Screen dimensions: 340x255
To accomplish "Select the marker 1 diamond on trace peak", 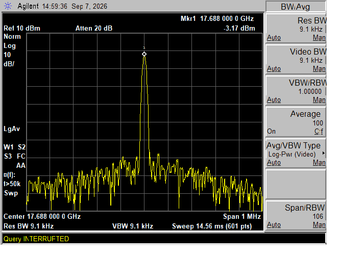I will click(144, 54).
